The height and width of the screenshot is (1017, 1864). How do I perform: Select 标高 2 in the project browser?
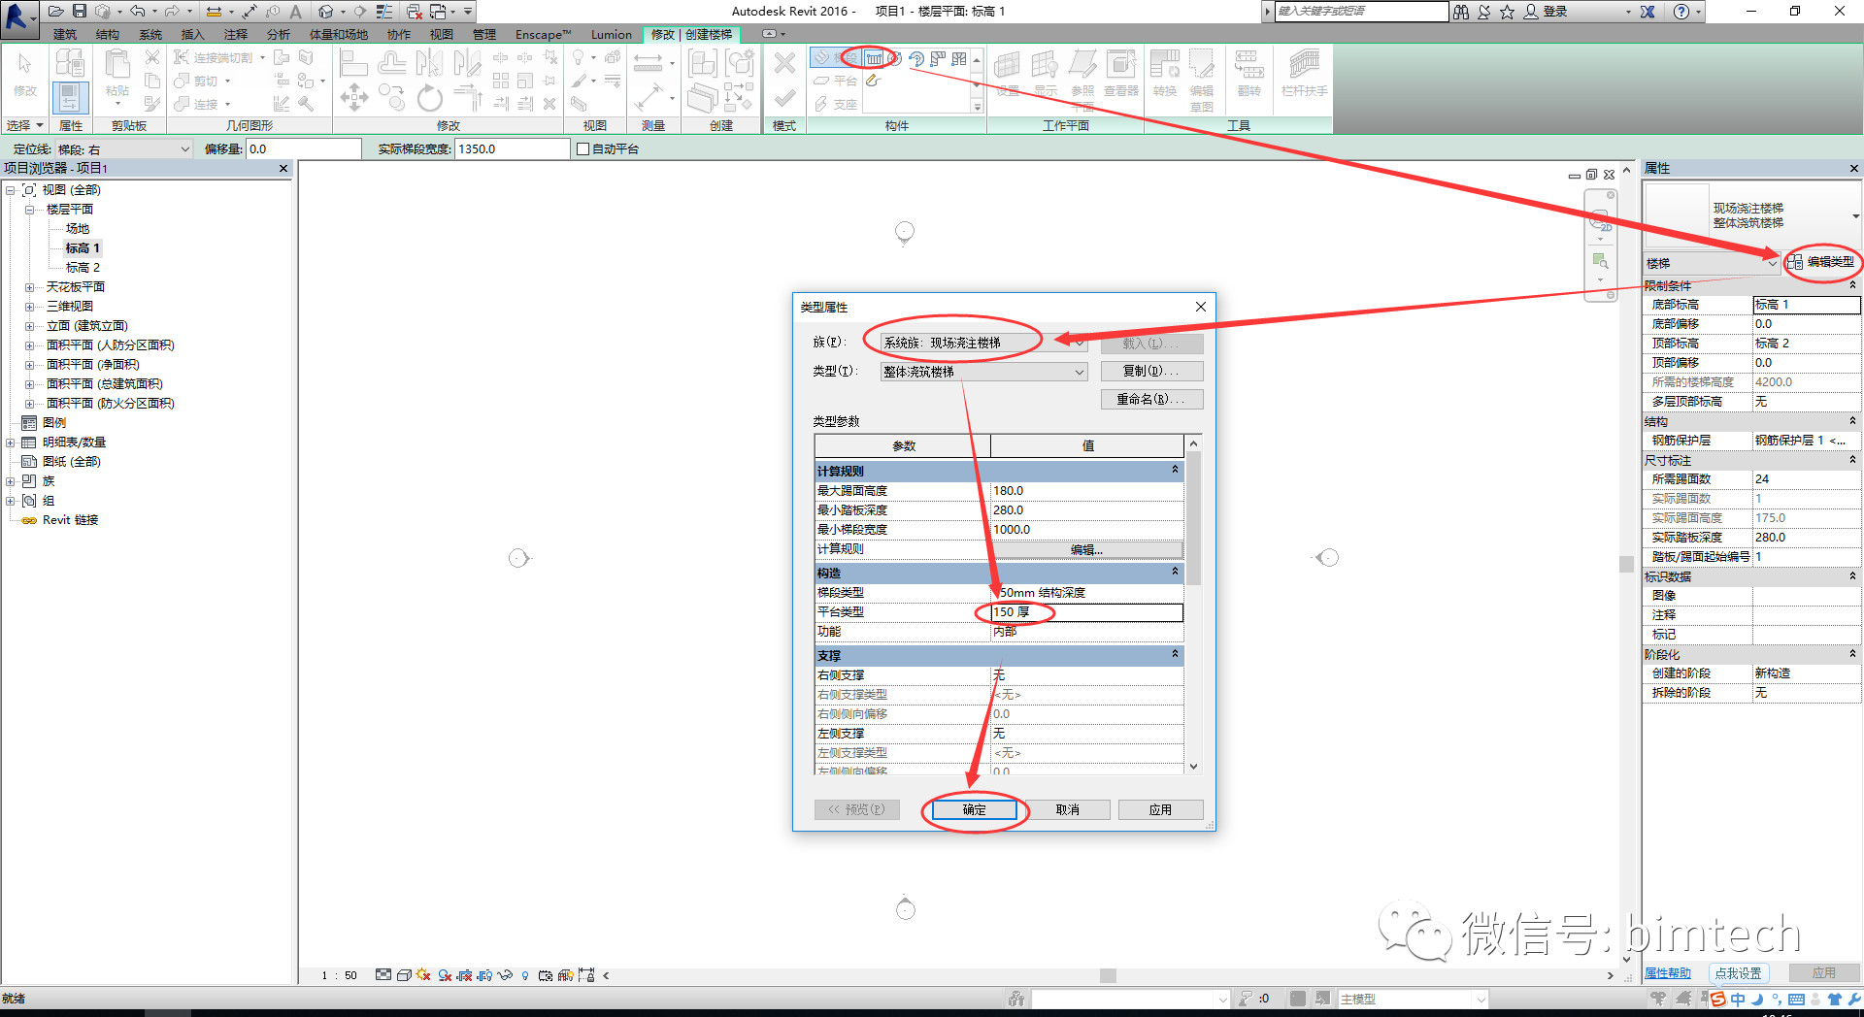tap(83, 268)
